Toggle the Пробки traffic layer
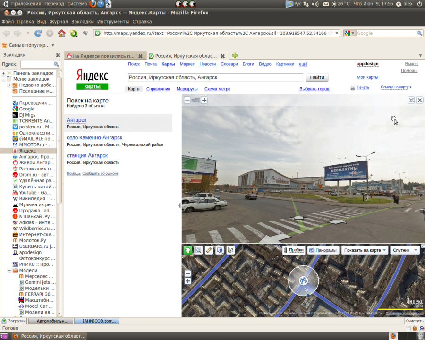Image resolution: width=425 pixels, height=340 pixels. coord(293,250)
